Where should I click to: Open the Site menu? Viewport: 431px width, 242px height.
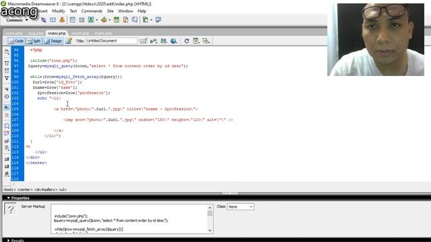pos(110,11)
